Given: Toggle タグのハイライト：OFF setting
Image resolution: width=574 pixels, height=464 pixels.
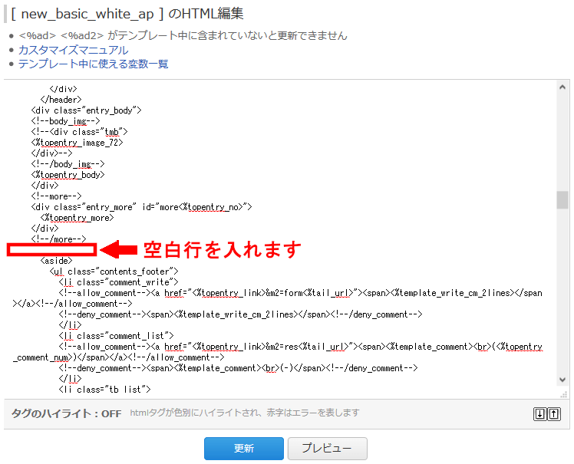Looking at the screenshot, I should [66, 413].
